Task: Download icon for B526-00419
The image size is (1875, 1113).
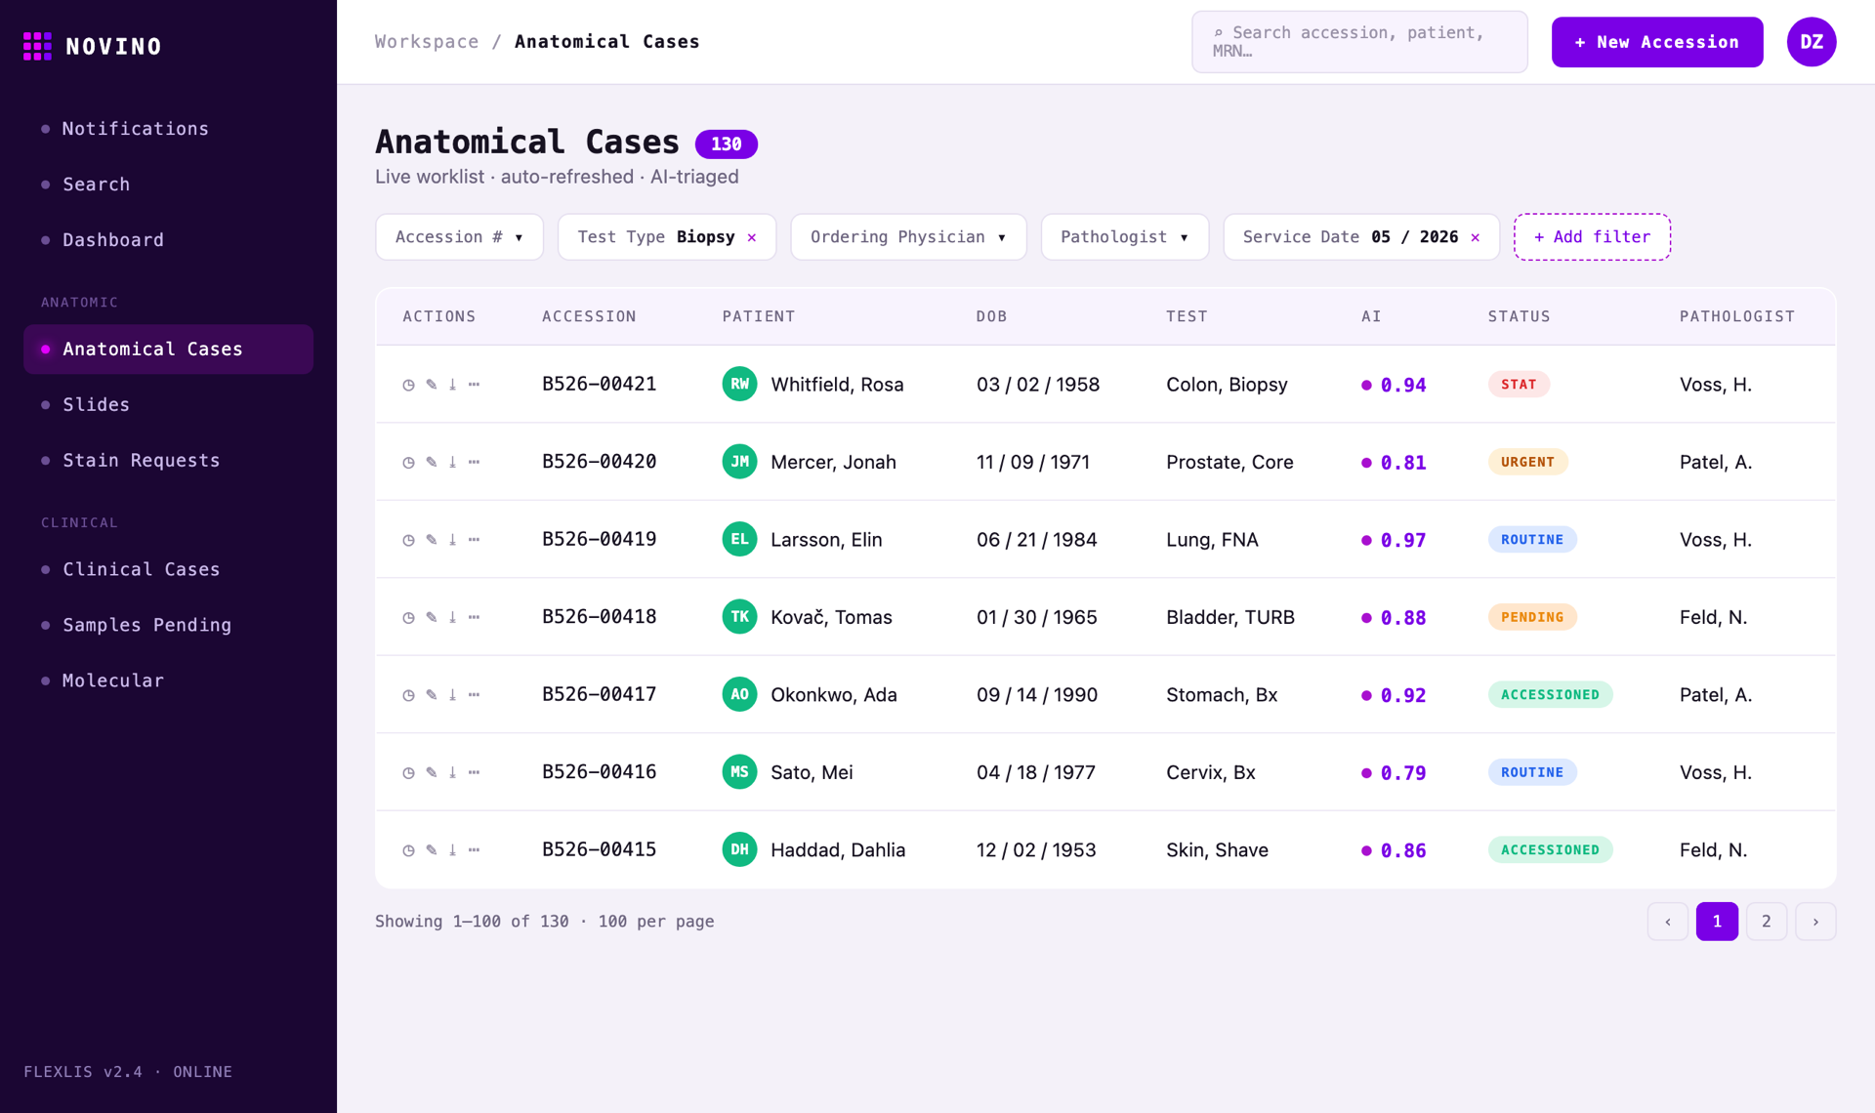Action: point(452,540)
